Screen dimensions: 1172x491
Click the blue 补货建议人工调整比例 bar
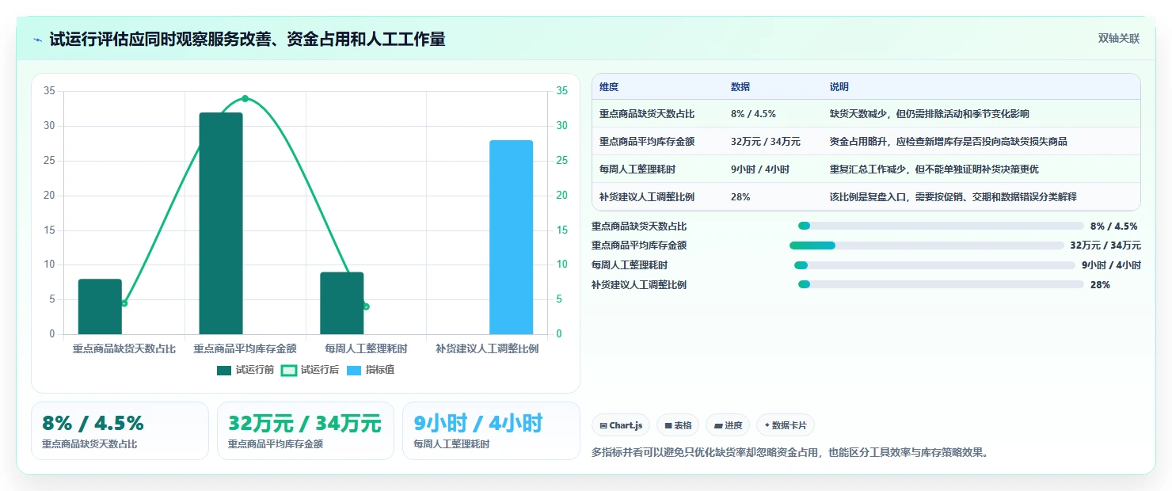[x=511, y=238]
